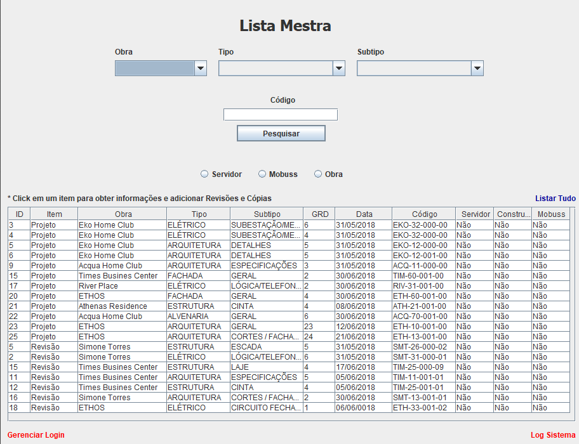Select the Athenas Residence table row
The width and height of the screenshot is (579, 444).
289,306
